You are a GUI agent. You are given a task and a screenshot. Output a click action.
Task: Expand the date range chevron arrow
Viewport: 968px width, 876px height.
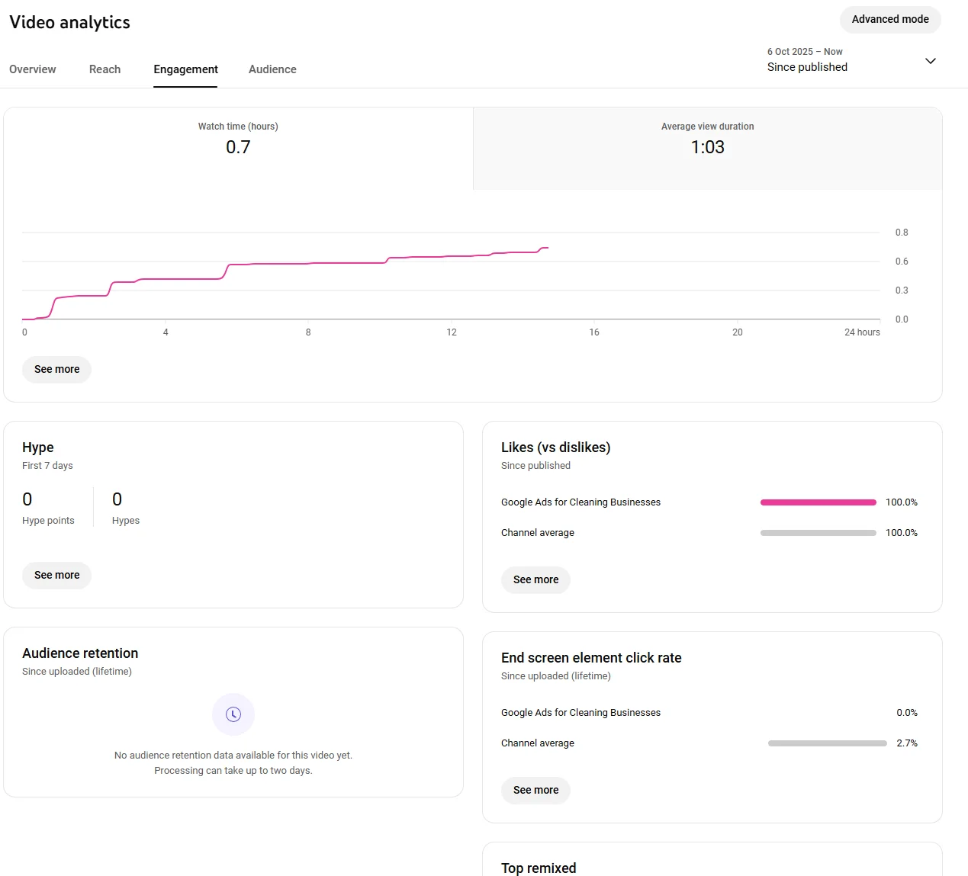pos(930,61)
